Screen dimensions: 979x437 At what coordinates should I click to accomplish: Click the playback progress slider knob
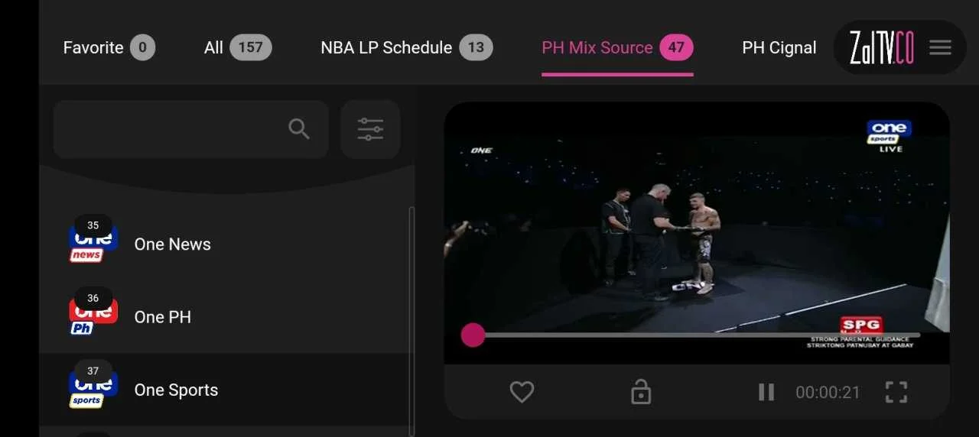(473, 335)
